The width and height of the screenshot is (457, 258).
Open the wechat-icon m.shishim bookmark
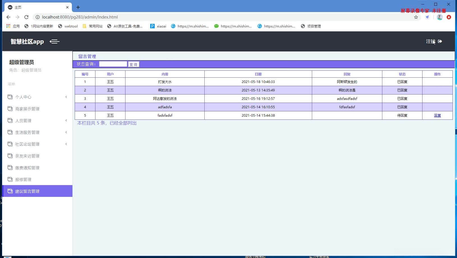tap(233, 26)
